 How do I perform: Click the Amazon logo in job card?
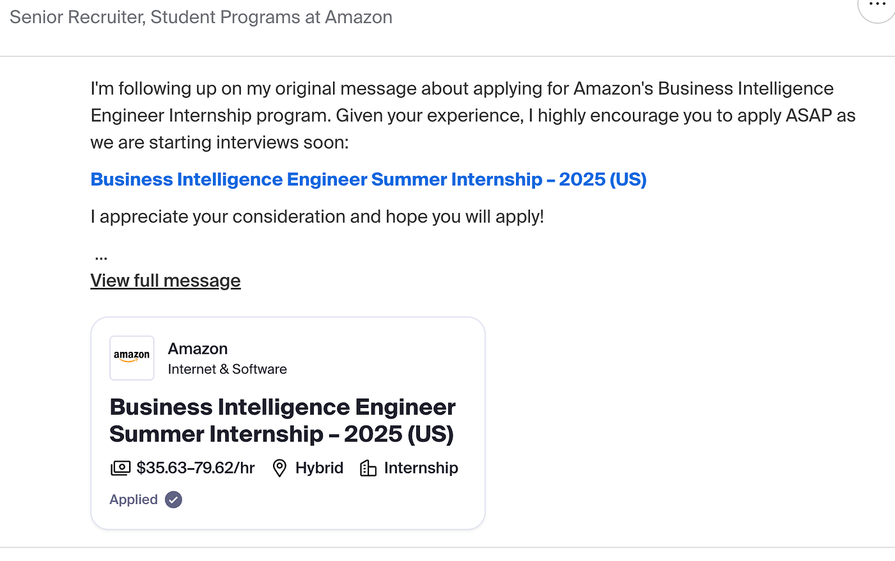pos(132,358)
